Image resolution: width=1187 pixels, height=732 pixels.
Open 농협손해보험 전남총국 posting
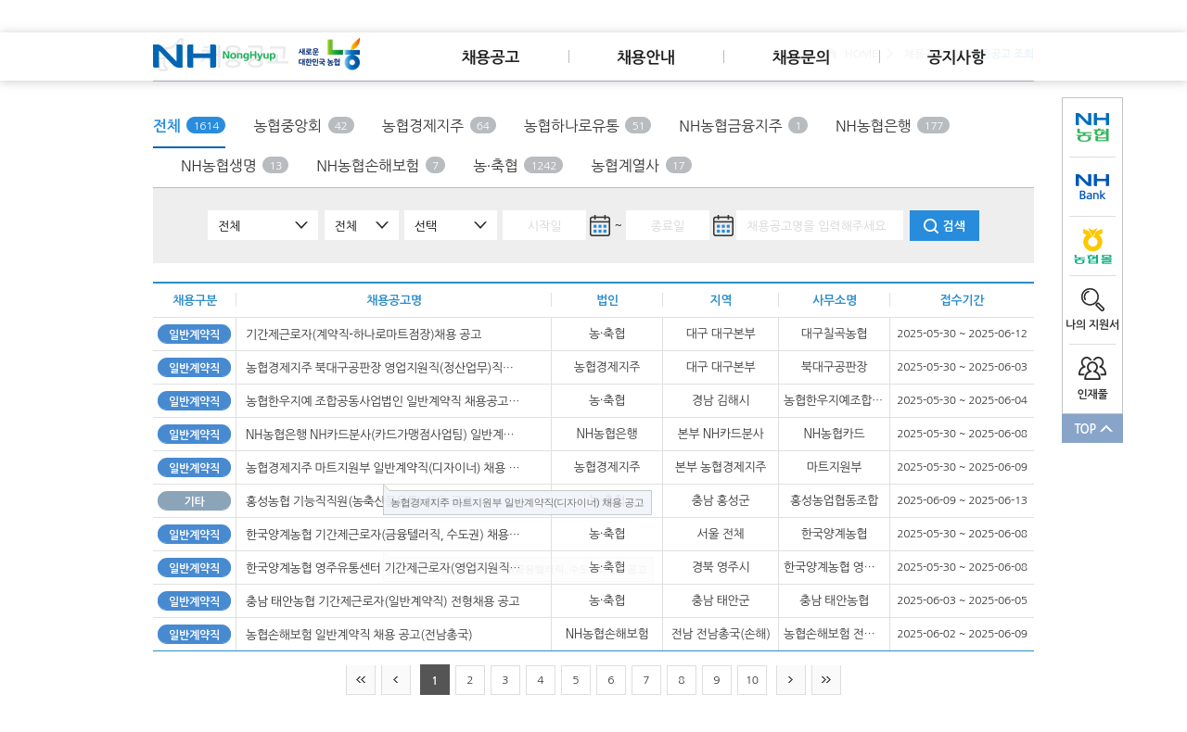click(x=359, y=634)
